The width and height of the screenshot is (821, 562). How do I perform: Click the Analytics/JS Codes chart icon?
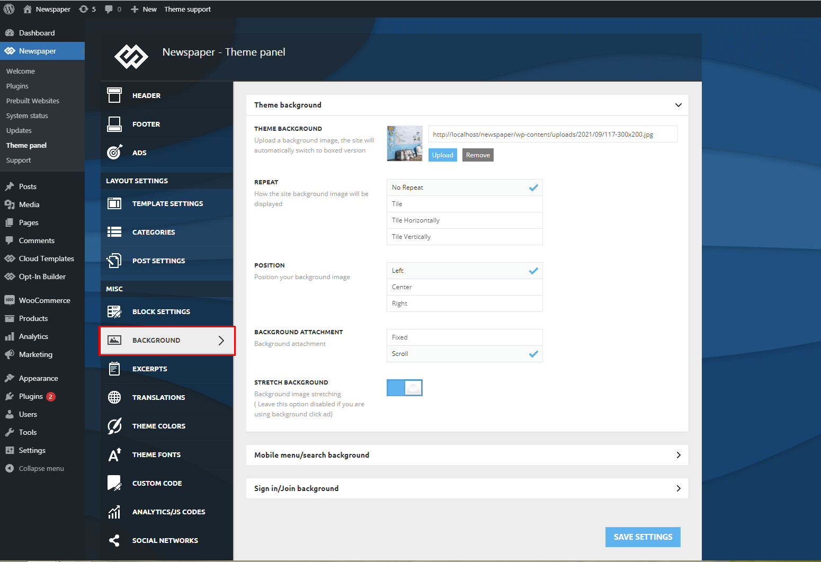pos(114,512)
